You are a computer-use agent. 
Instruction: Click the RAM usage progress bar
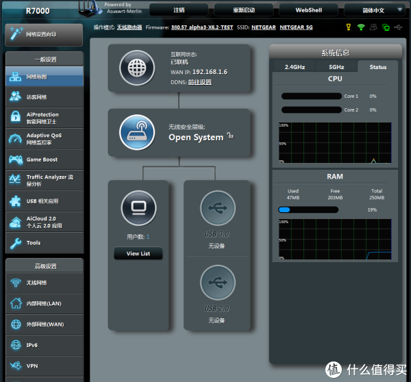click(308, 209)
